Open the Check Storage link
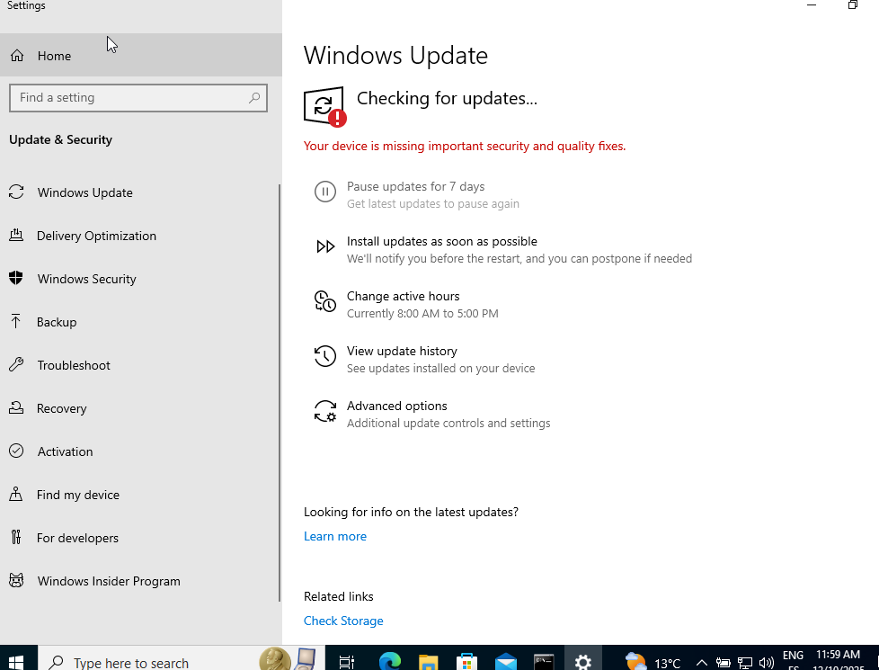The image size is (879, 670). (x=343, y=621)
